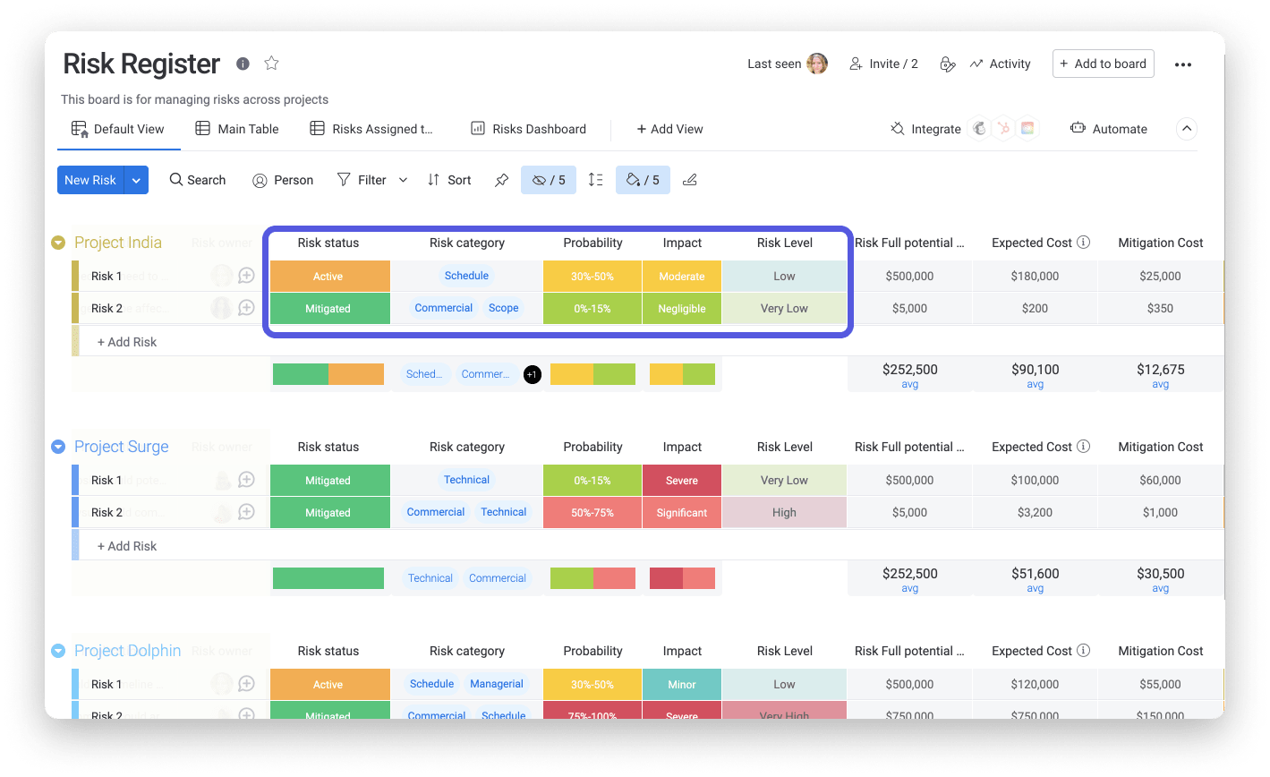
Task: Open the Automate center
Action: pyautogui.click(x=1109, y=129)
